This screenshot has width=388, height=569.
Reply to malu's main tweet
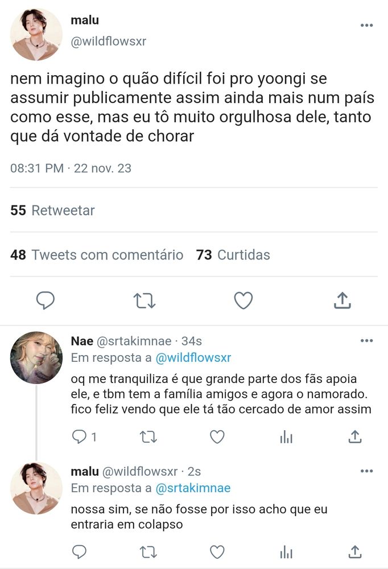pos(46,300)
